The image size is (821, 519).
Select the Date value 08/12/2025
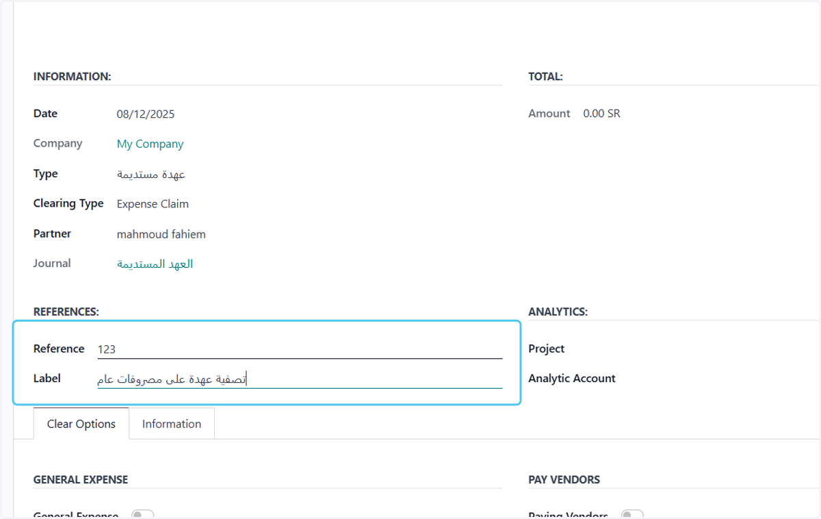(146, 114)
